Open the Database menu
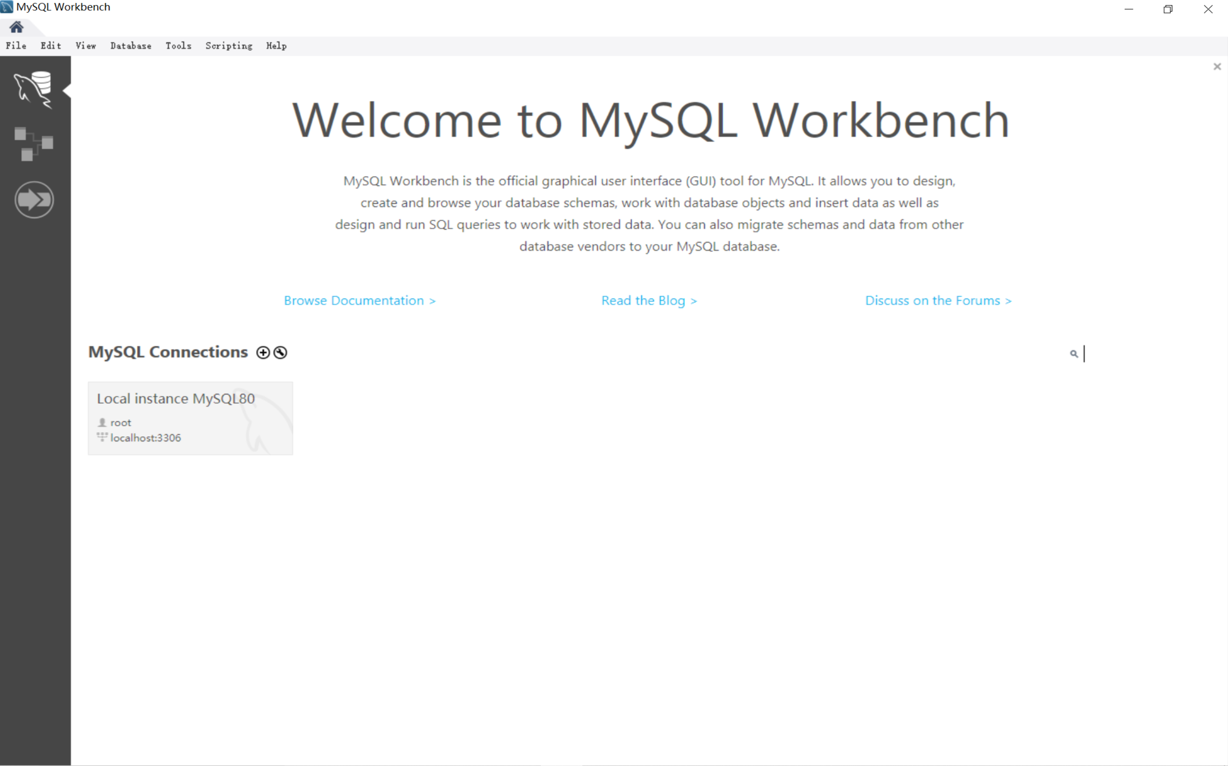 (x=130, y=46)
